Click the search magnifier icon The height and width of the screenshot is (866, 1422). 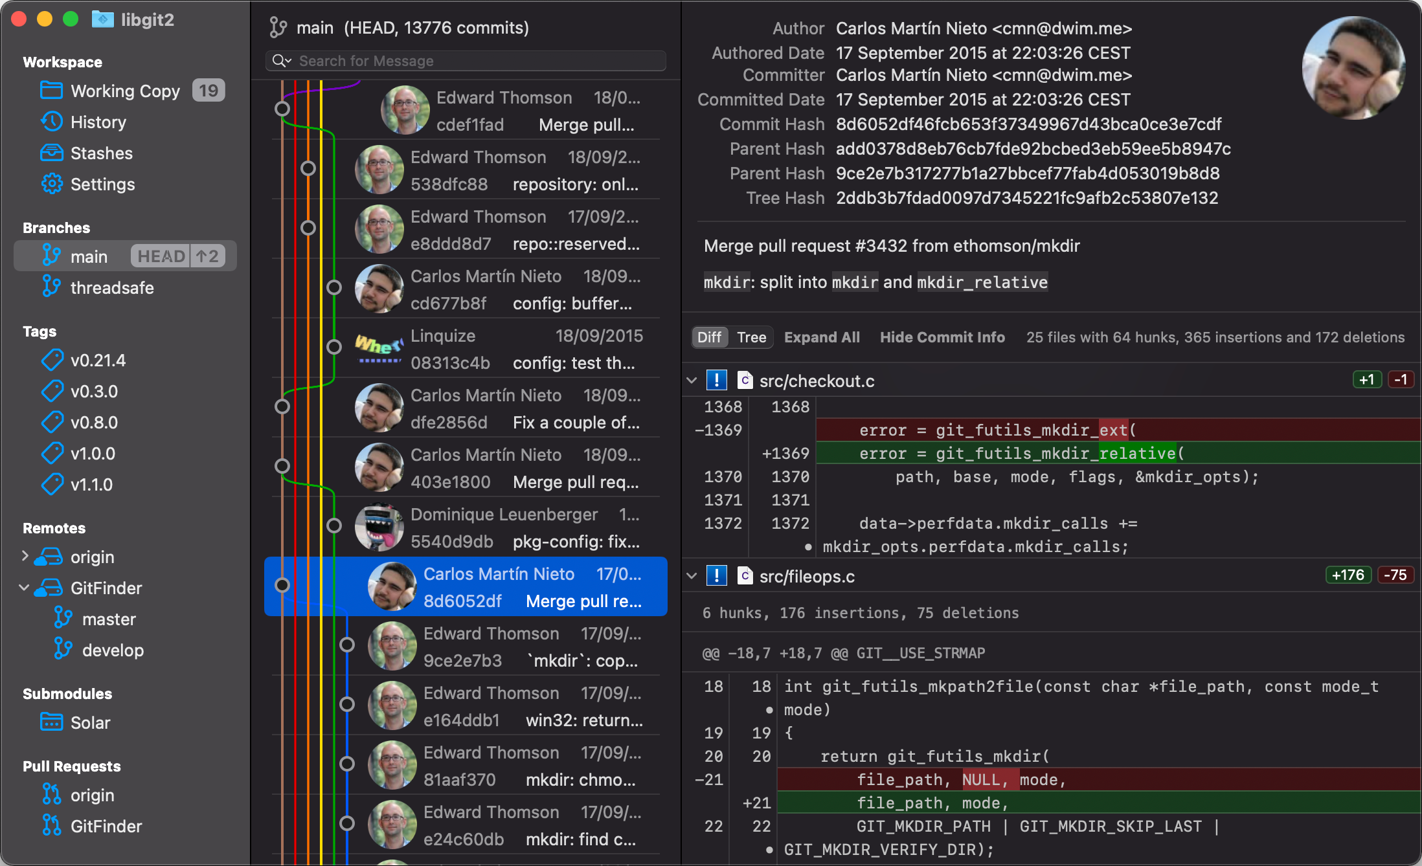281,61
